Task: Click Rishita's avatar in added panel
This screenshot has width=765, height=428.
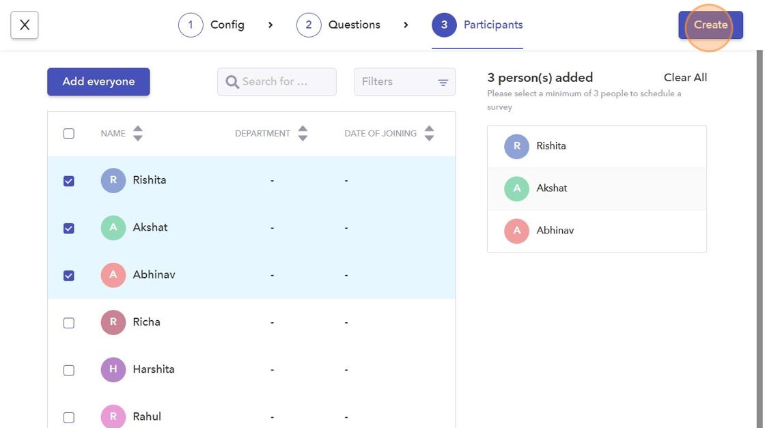Action: 516,146
